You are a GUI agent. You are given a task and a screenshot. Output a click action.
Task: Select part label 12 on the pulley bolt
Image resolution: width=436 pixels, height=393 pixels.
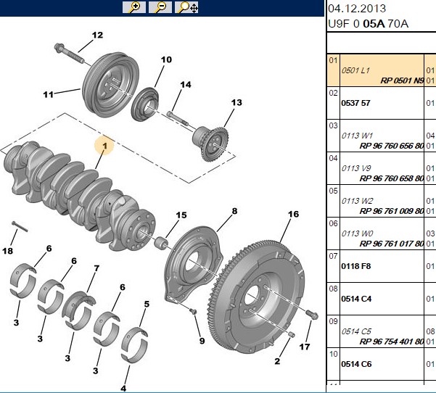[97, 35]
